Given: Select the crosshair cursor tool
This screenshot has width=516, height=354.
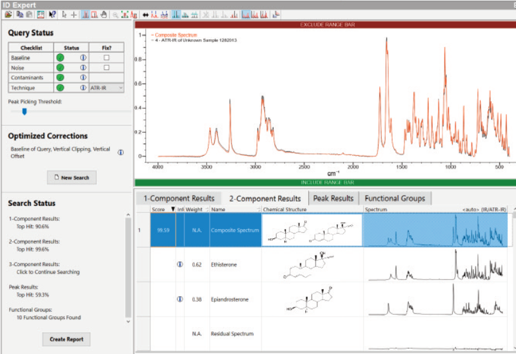Looking at the screenshot, I should (74, 14).
